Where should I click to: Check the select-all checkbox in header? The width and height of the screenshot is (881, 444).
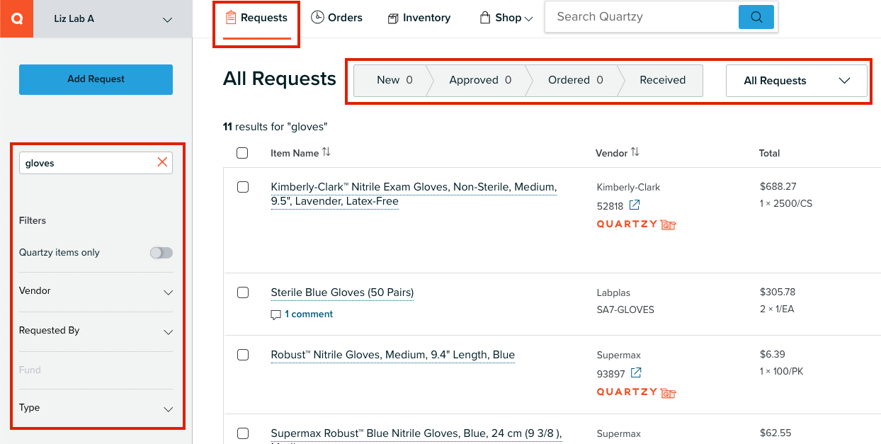(x=242, y=153)
